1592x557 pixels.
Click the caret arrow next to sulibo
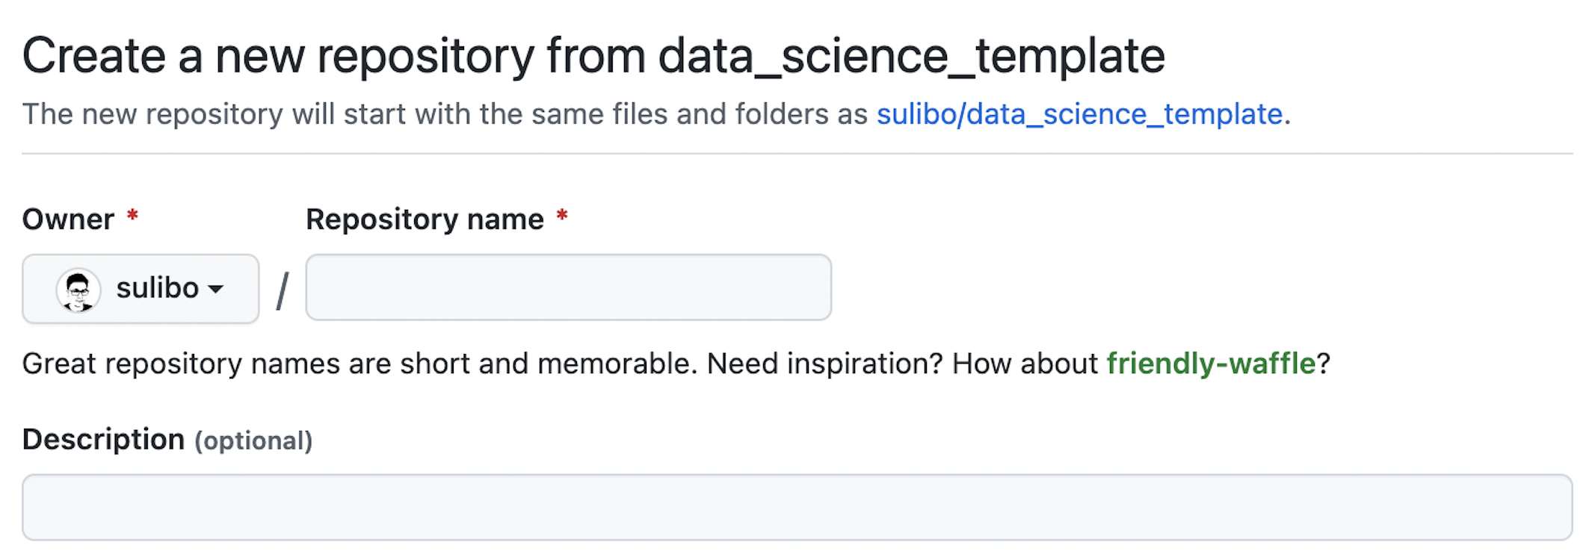216,289
